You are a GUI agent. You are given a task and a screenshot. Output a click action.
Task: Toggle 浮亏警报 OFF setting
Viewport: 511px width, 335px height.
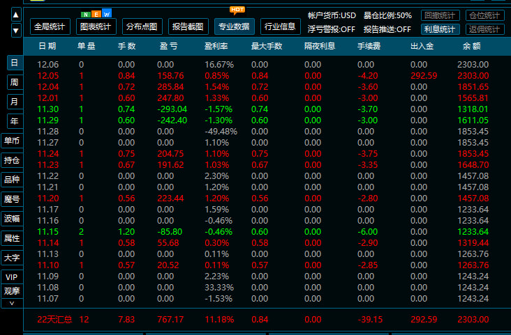click(331, 29)
